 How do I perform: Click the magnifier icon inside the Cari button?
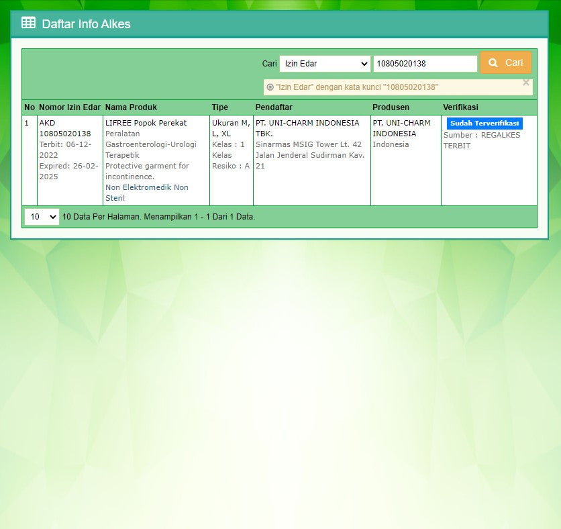[495, 62]
